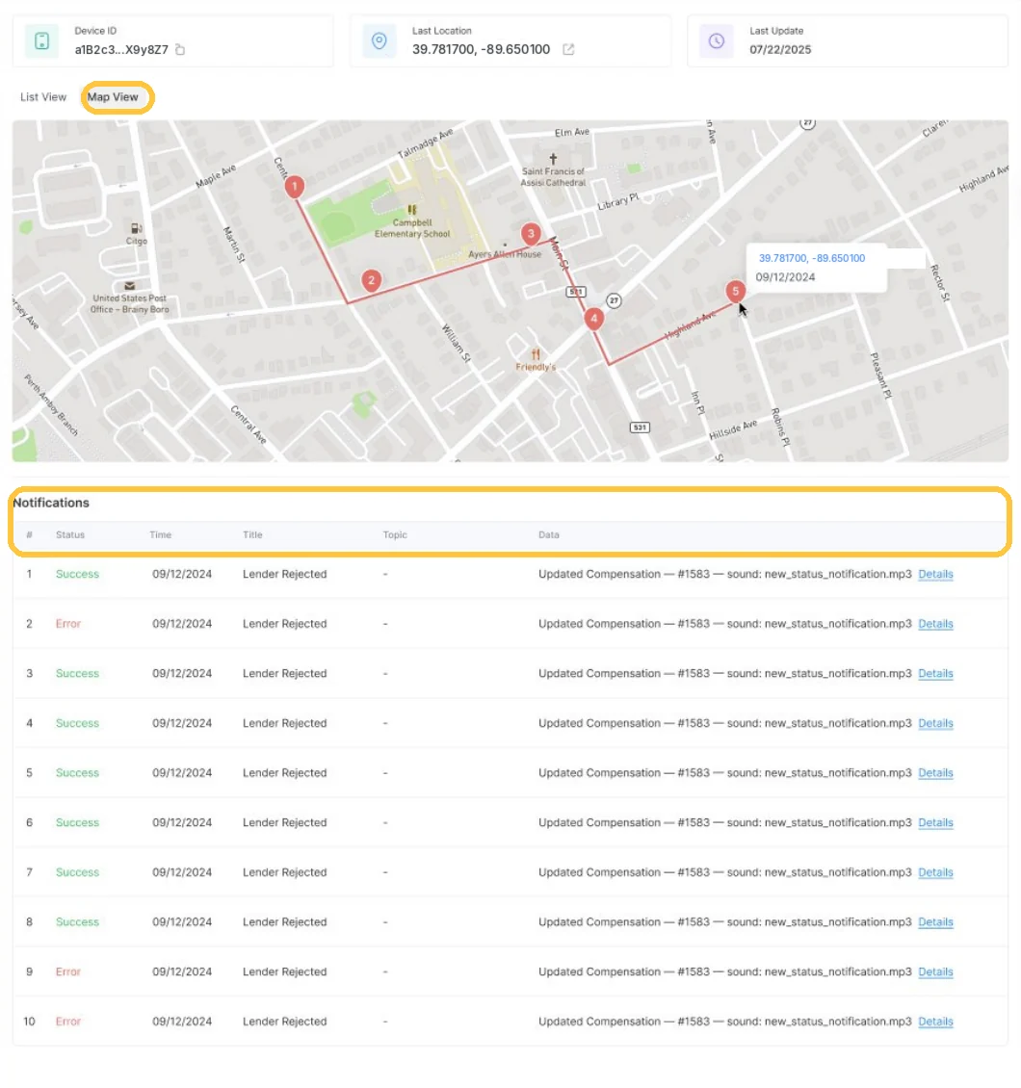Click Success status in row 1
Image resolution: width=1021 pixels, height=1088 pixels.
coord(77,574)
